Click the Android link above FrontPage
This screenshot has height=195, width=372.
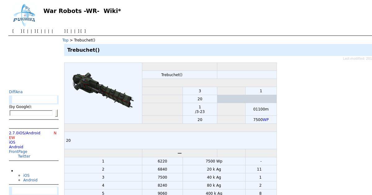click(16, 147)
